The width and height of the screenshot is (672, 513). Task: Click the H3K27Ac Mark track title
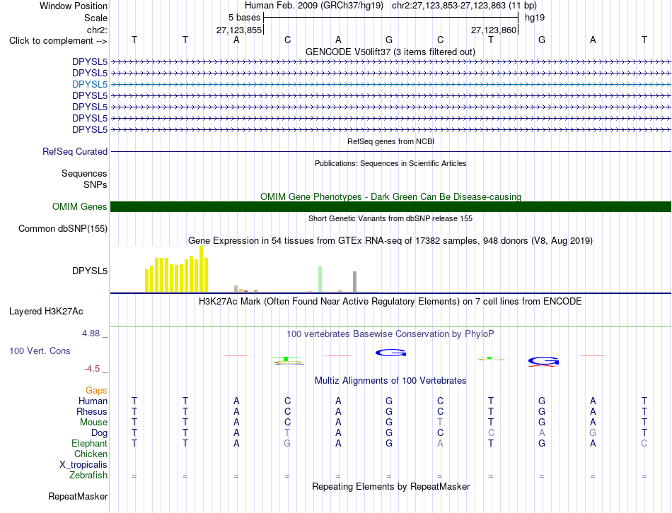tap(390, 302)
